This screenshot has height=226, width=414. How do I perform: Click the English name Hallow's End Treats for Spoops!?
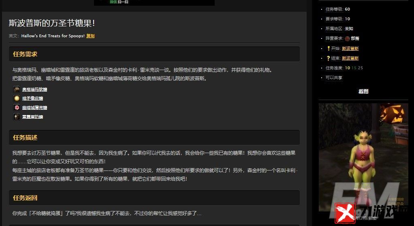53,36
